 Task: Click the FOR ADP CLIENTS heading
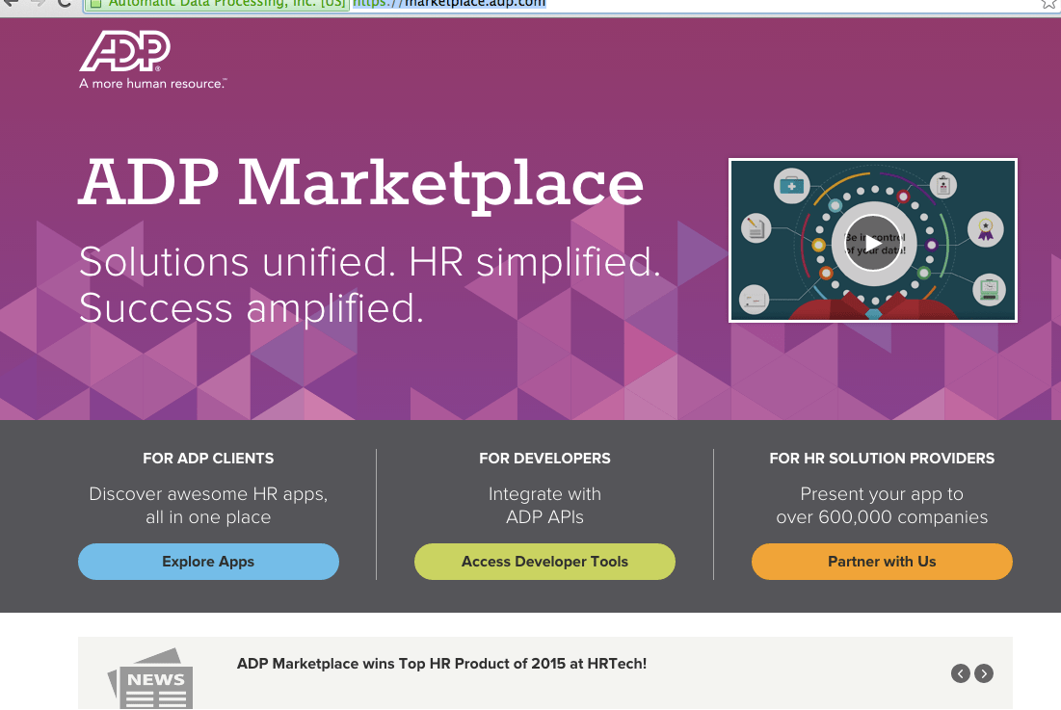[208, 459]
